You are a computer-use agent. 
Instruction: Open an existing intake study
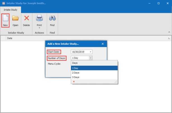coord(15,20)
